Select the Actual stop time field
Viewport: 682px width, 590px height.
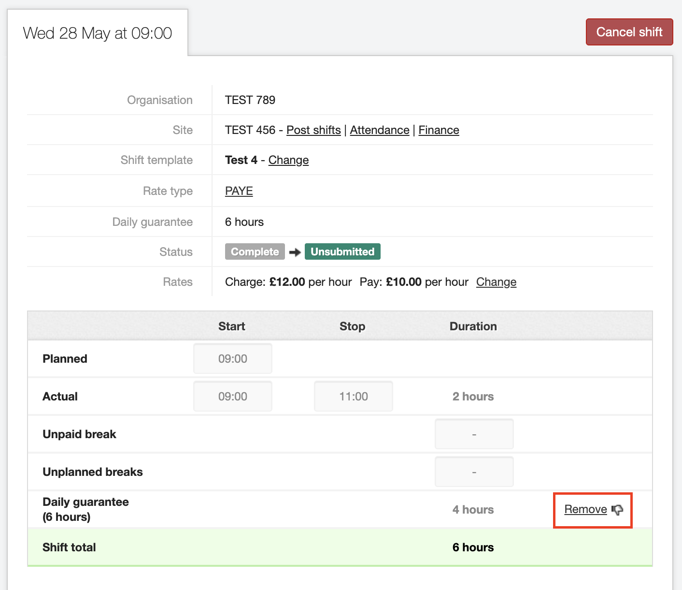354,397
